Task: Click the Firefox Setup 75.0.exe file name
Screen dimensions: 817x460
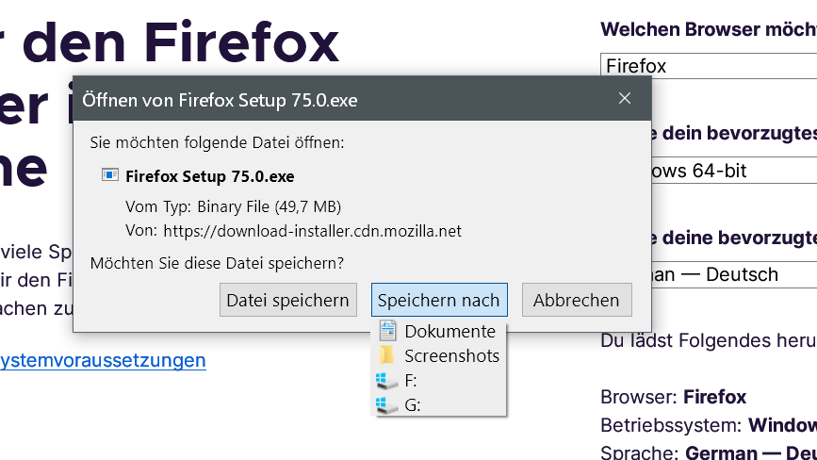Action: pos(209,176)
